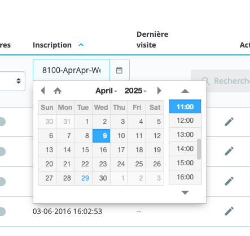Advance to next month arrow

coord(159,91)
